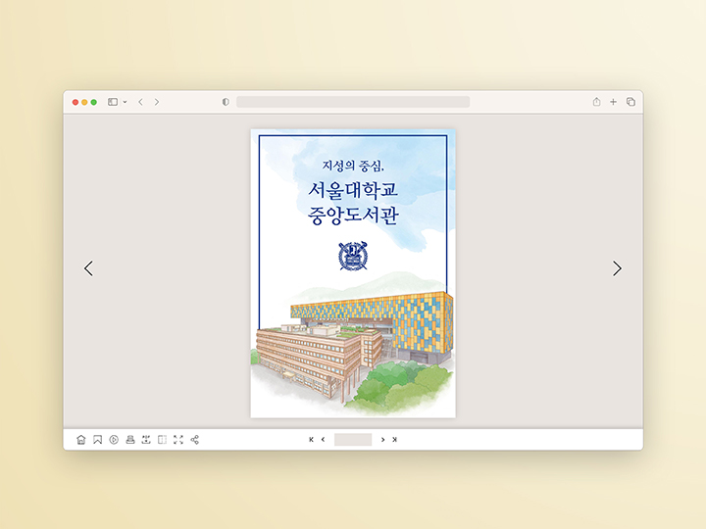Open a new browser tab

coord(613,102)
